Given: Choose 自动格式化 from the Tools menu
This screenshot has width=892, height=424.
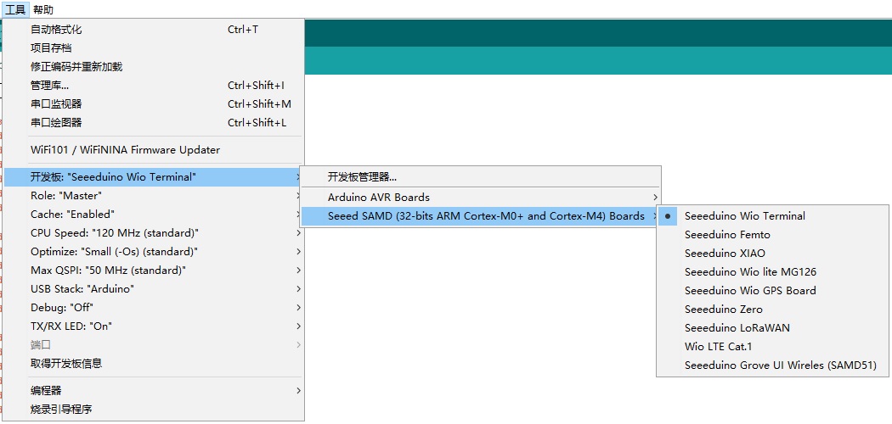Looking at the screenshot, I should (x=154, y=30).
